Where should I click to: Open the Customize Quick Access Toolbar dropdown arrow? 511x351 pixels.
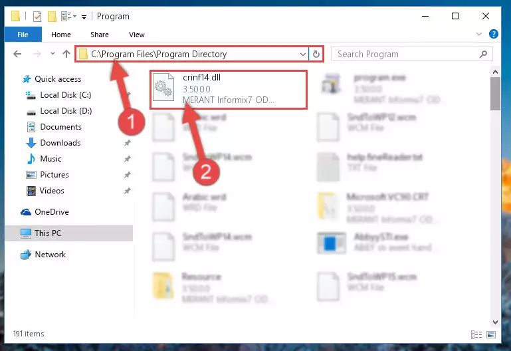(84, 17)
